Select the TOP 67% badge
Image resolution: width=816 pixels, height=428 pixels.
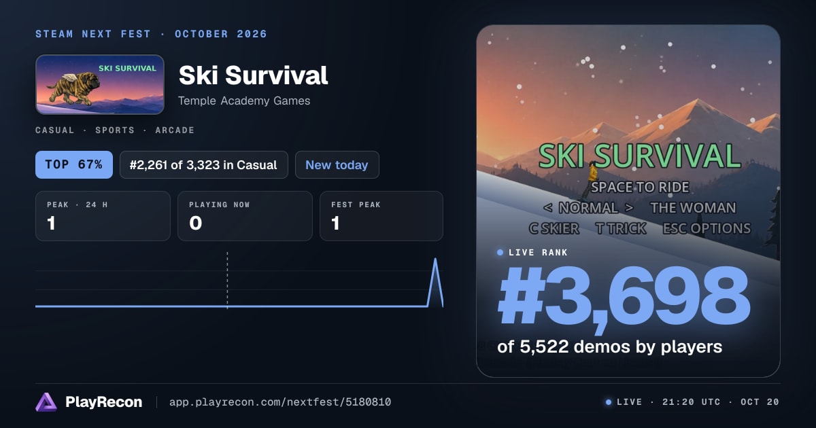coord(74,164)
